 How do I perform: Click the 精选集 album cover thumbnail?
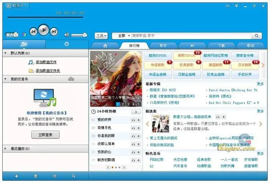pyautogui.click(x=161, y=124)
